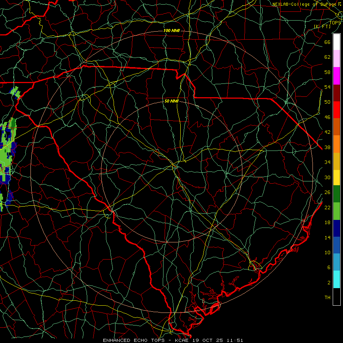
Task: Select the black TH legend band
Action: 337,297
